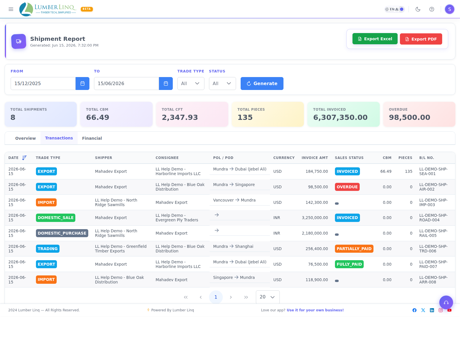The height and width of the screenshot is (347, 460).
Task: Click the shipment report truck icon
Action: click(x=19, y=41)
